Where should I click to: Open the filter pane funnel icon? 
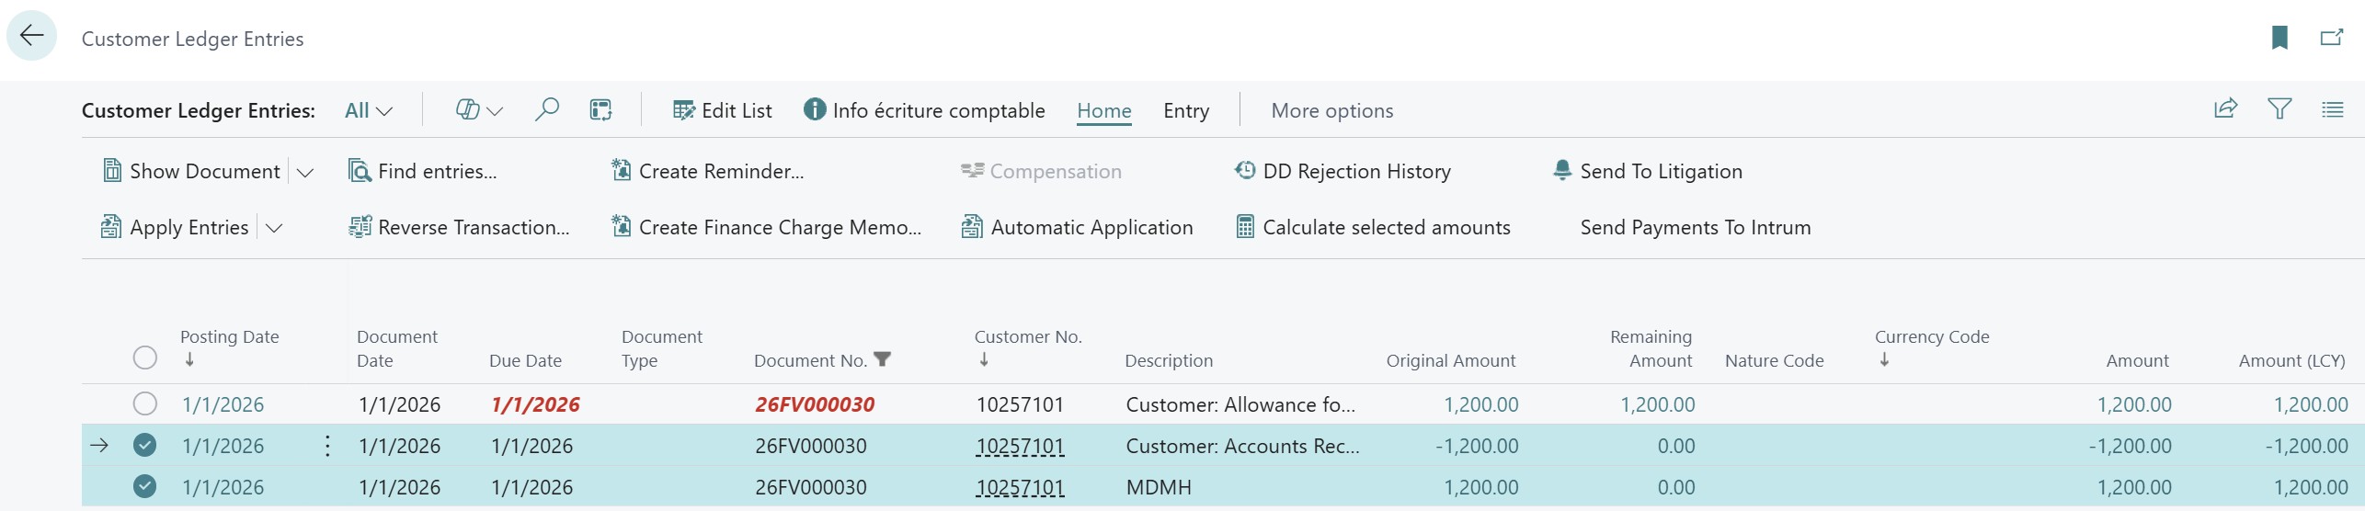(2279, 110)
